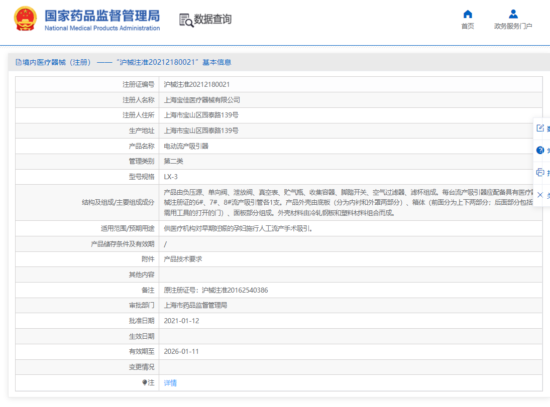550x407 pixels.
Task: Close the side panel with the X icon
Action: point(540,195)
